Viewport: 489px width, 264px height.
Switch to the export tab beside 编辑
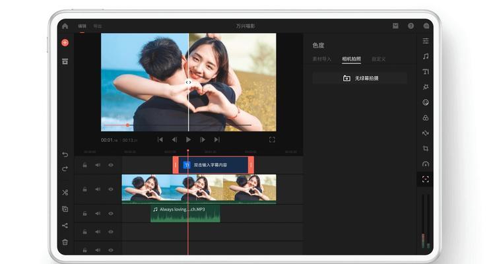pyautogui.click(x=97, y=26)
